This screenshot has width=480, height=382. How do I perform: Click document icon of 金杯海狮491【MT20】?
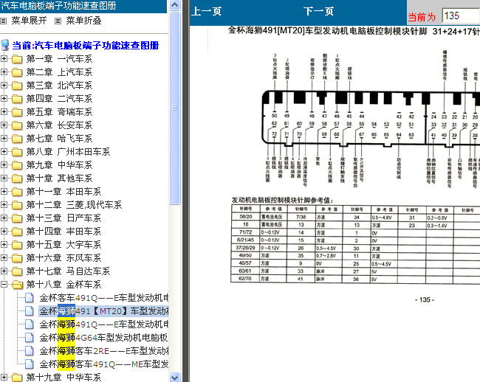tap(30, 311)
